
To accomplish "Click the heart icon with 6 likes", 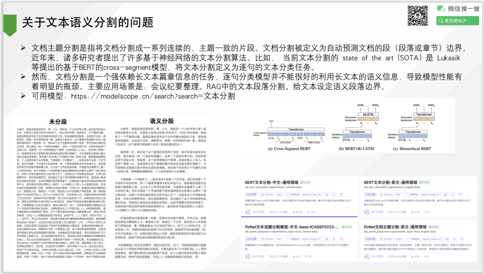I will tap(425, 257).
